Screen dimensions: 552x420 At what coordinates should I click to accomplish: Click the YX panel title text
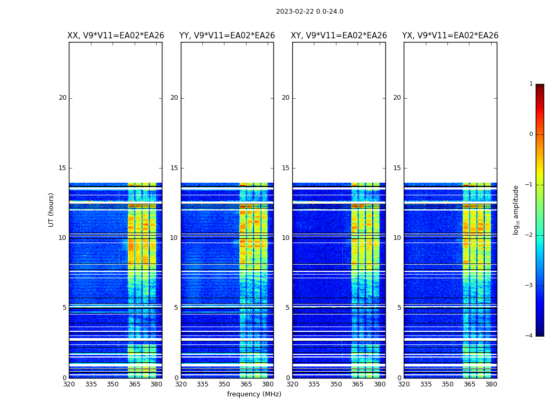(451, 36)
